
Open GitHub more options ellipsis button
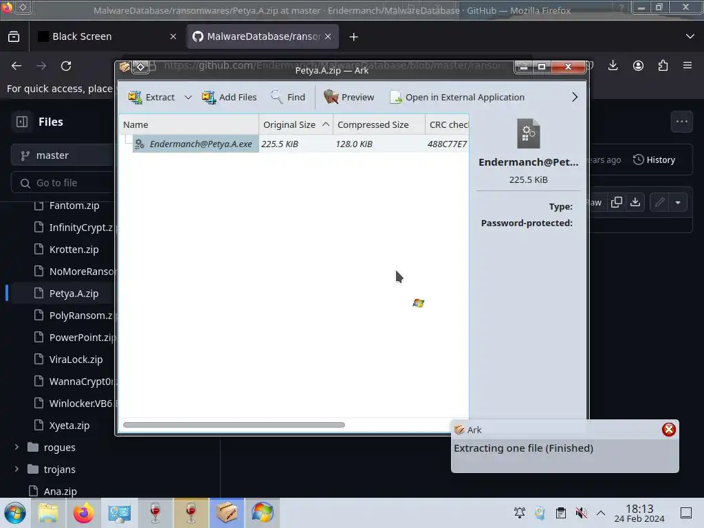(x=681, y=121)
